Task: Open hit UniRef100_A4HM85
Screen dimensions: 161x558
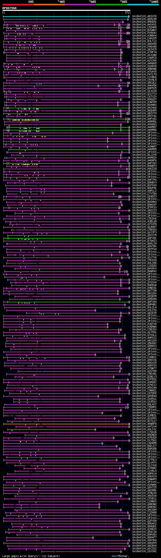Action: (x=144, y=149)
